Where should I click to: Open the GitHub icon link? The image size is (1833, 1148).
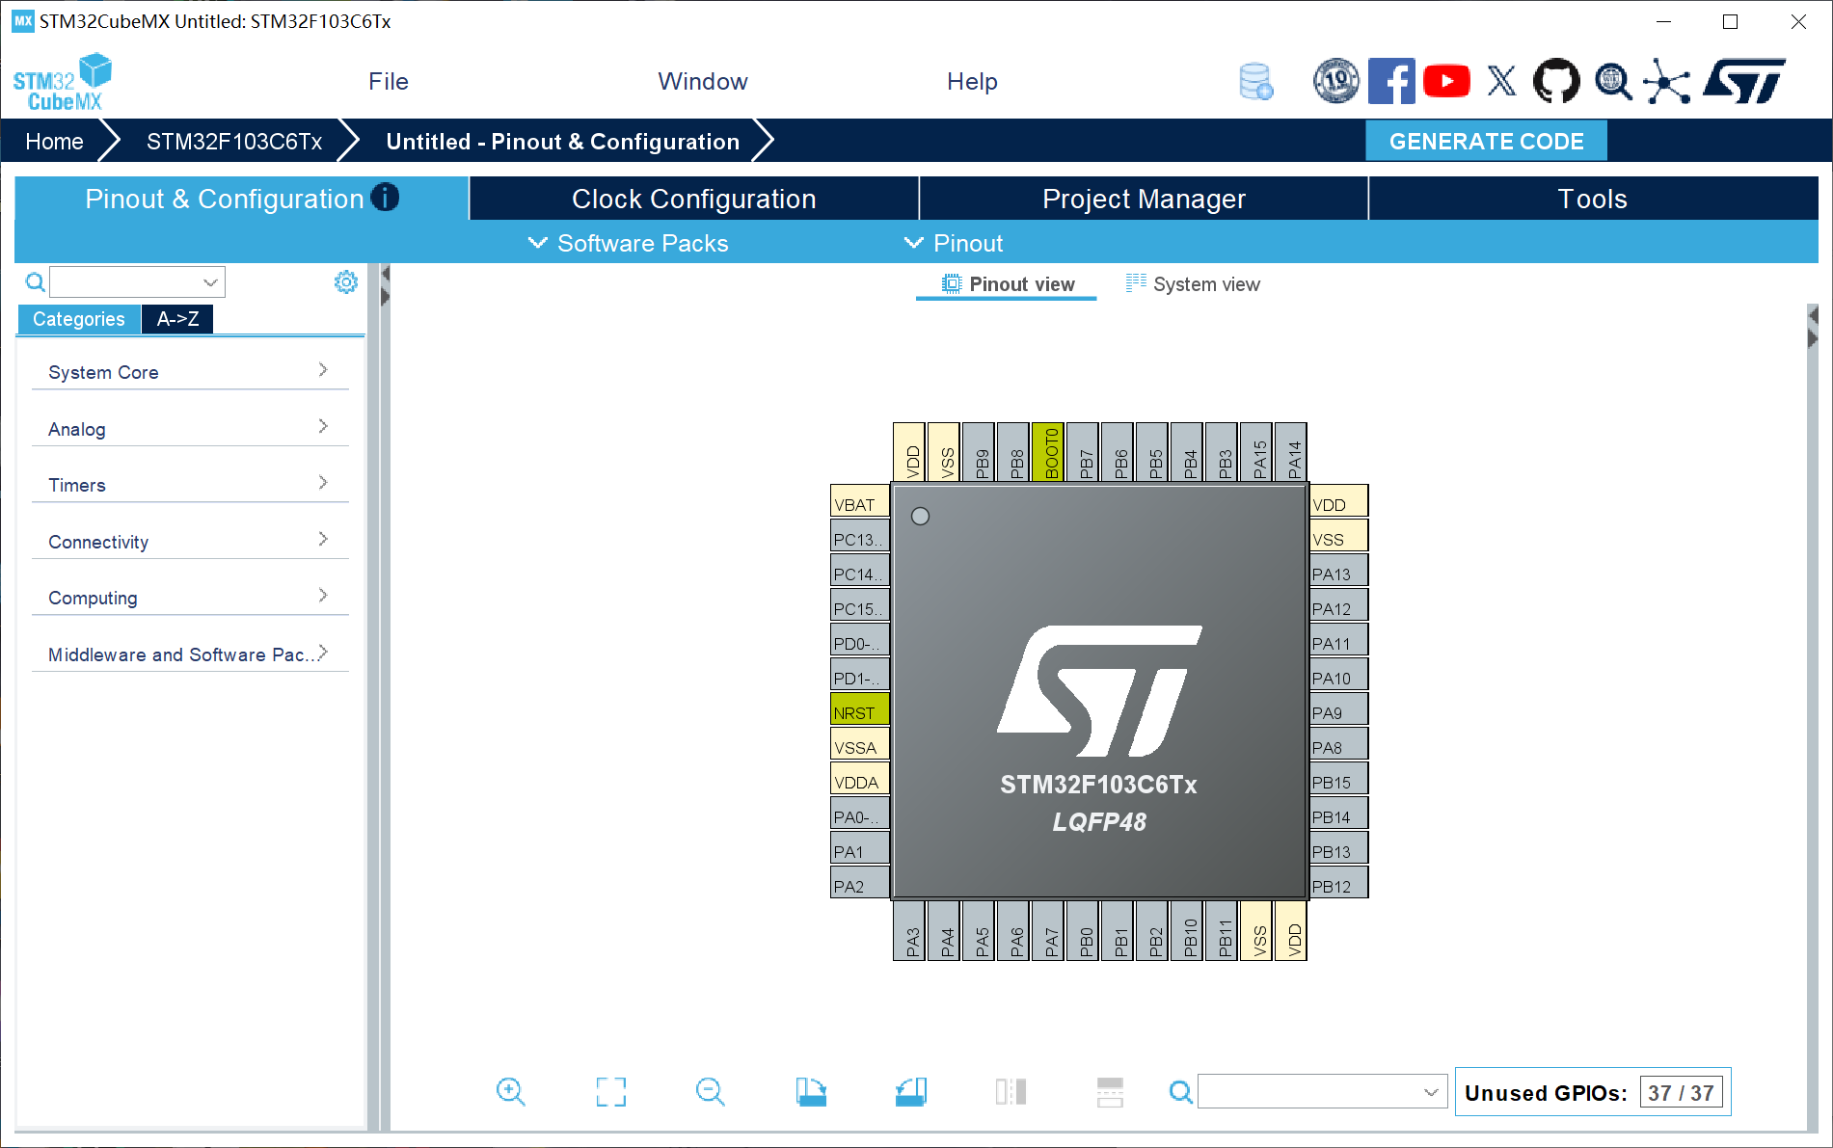click(x=1556, y=81)
